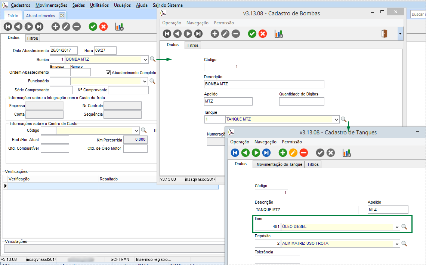Click orange edit pencil icon in Tanques toolbar
426x265 pixels.
click(x=293, y=152)
